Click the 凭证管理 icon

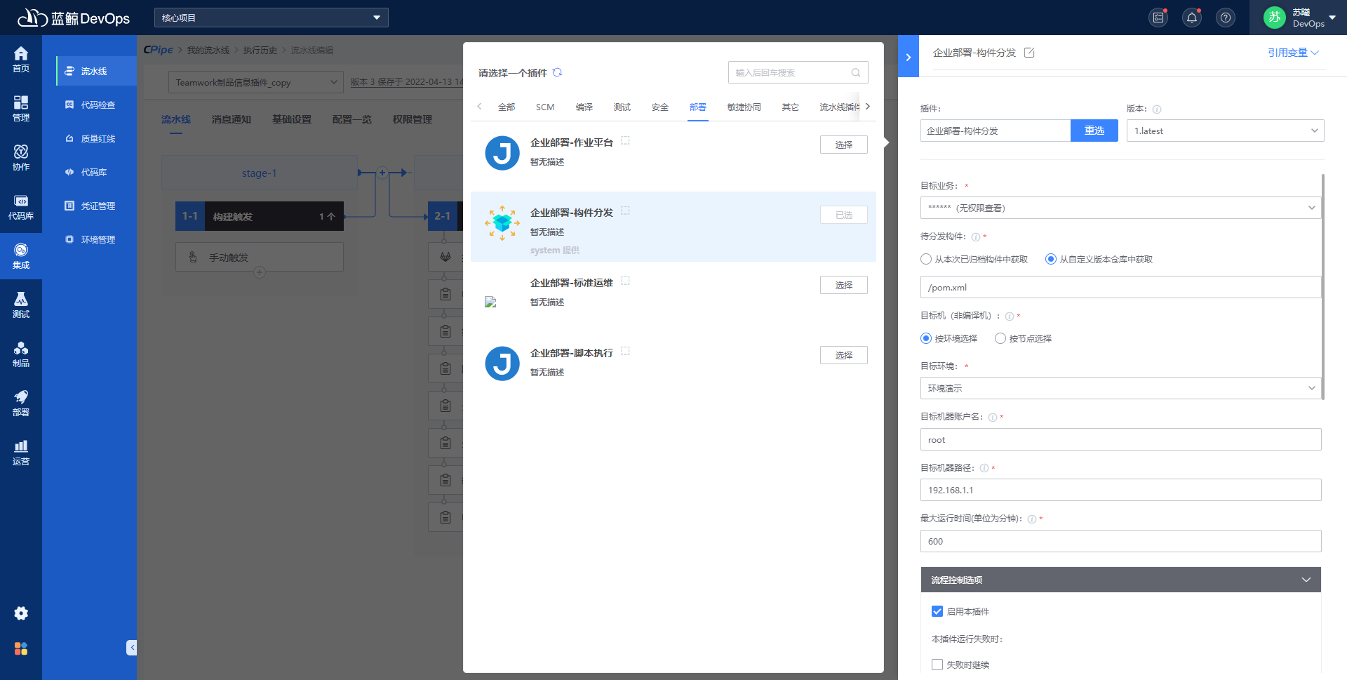[x=91, y=206]
